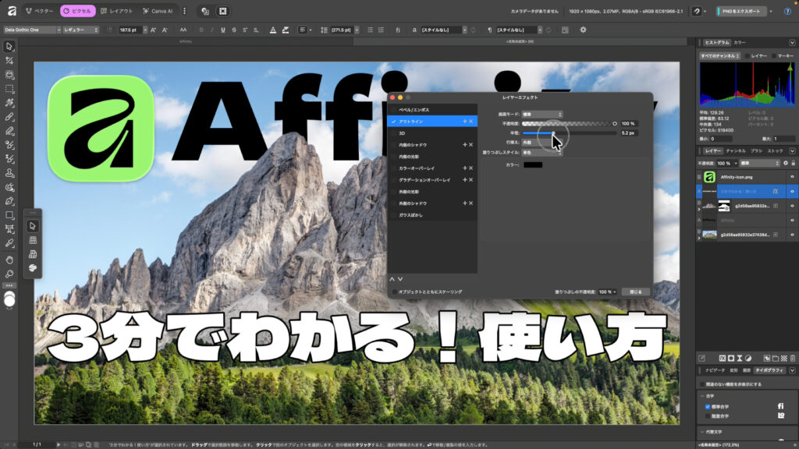Choose the Hand pan tool
This screenshot has width=799, height=449.
(x=9, y=260)
